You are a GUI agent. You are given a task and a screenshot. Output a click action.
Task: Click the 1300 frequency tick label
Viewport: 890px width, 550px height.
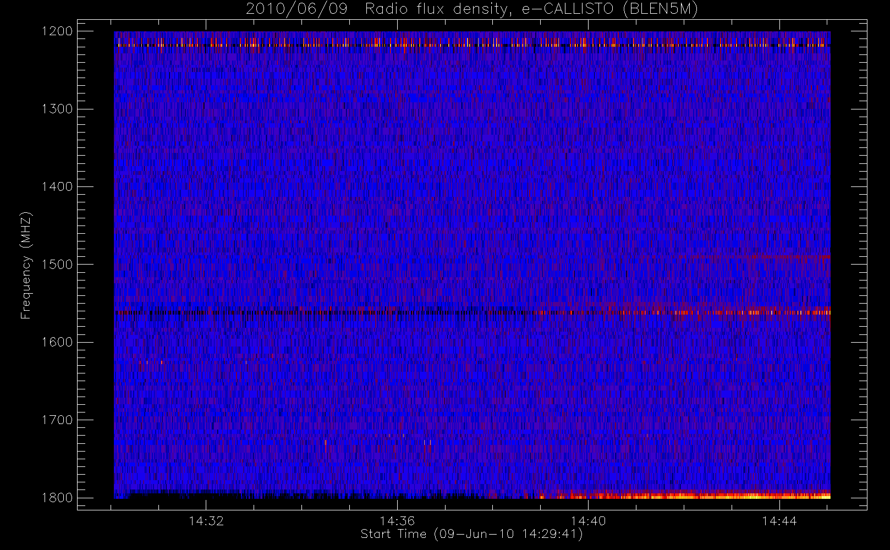pyautogui.click(x=57, y=109)
